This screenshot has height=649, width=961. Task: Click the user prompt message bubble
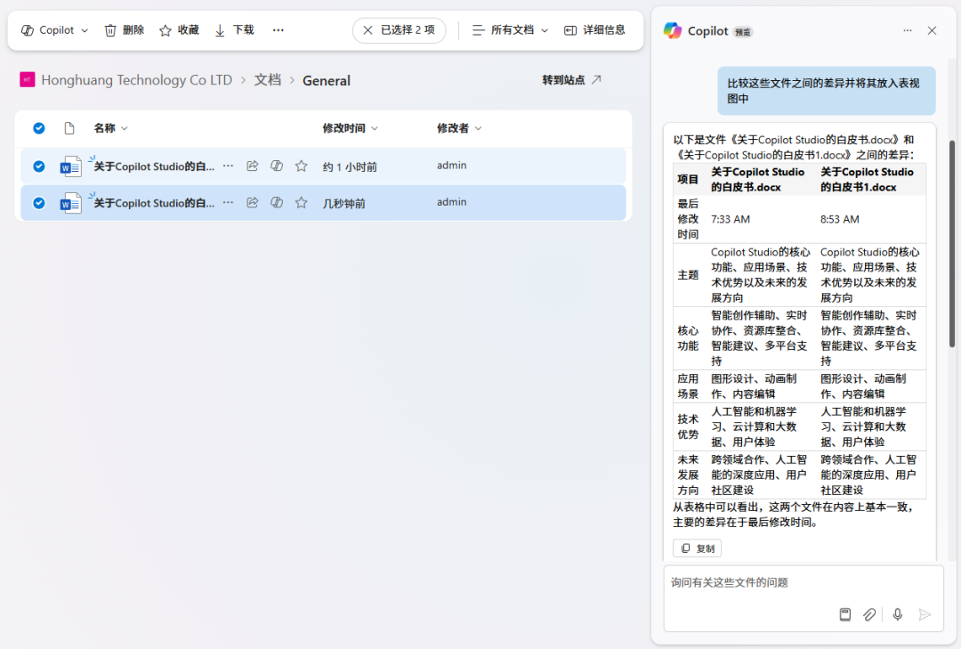[826, 91]
